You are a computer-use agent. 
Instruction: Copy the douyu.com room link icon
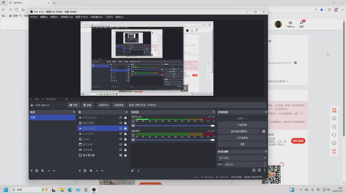pyautogui.click(x=295, y=63)
